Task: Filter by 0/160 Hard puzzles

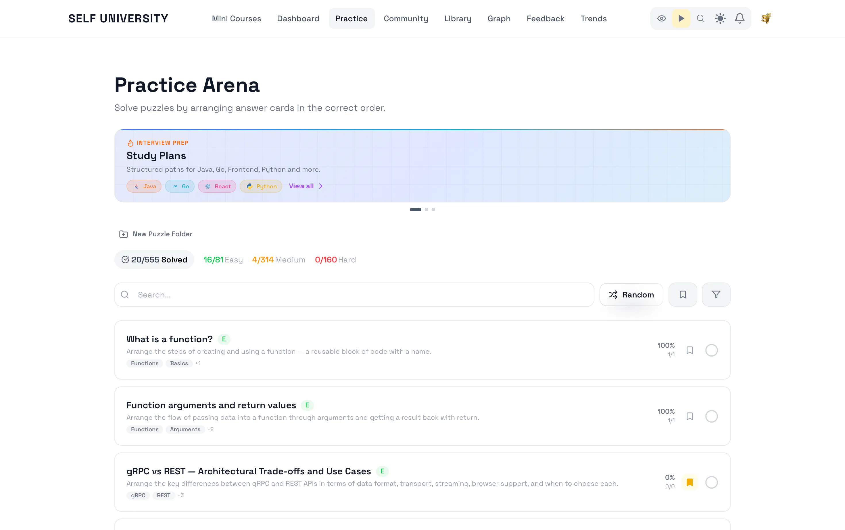Action: [335, 260]
